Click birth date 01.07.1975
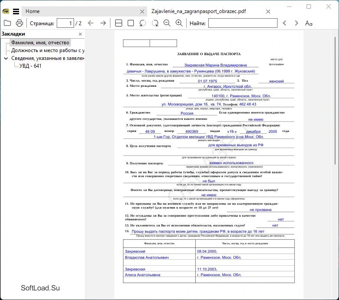339x300 pixels. (207, 81)
